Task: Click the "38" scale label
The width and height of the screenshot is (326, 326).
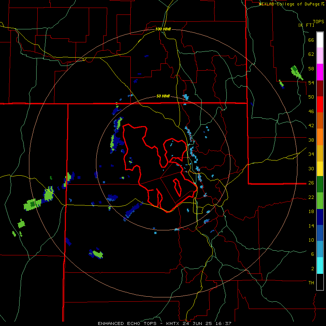Action: (311, 140)
